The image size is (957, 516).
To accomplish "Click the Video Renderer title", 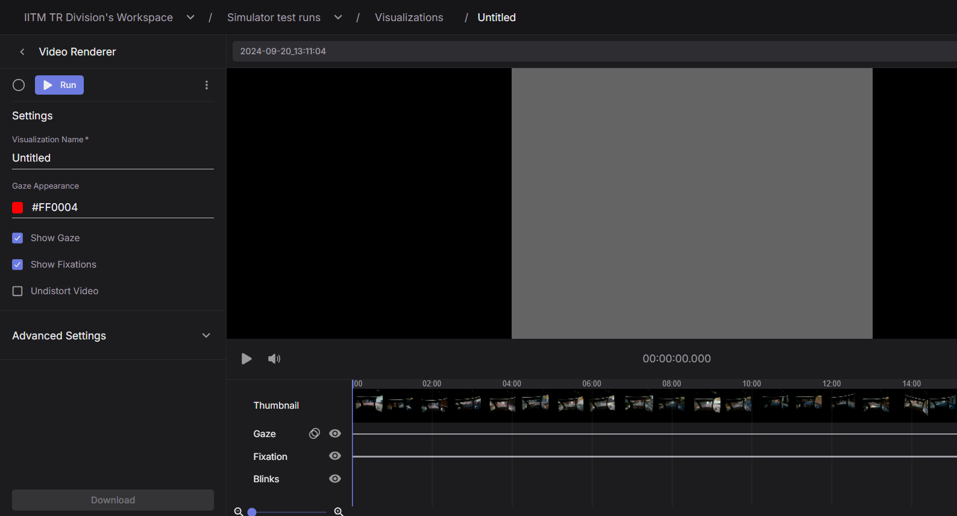I will click(x=77, y=52).
